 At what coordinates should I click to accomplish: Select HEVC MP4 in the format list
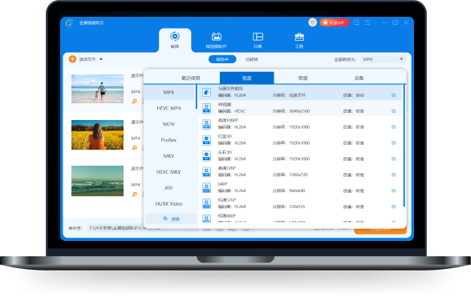click(x=169, y=108)
